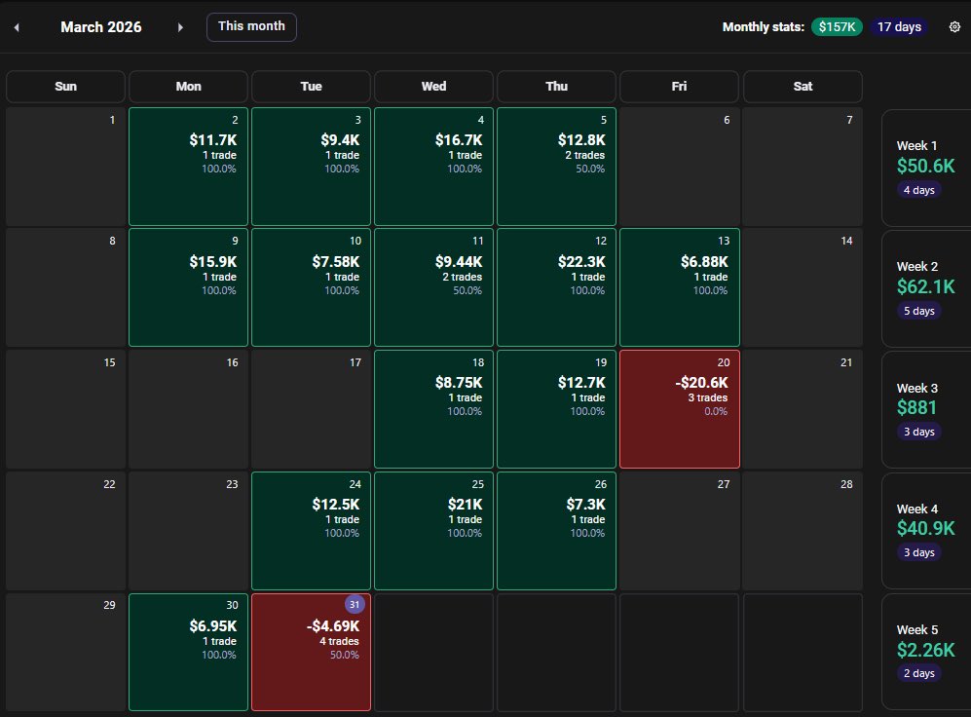The width and height of the screenshot is (971, 717).
Task: Open March 12 day with $22.3K
Action: 556,287
